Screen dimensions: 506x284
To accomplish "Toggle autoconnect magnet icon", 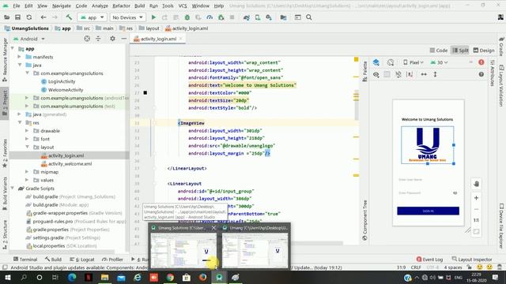I will 398,74.
